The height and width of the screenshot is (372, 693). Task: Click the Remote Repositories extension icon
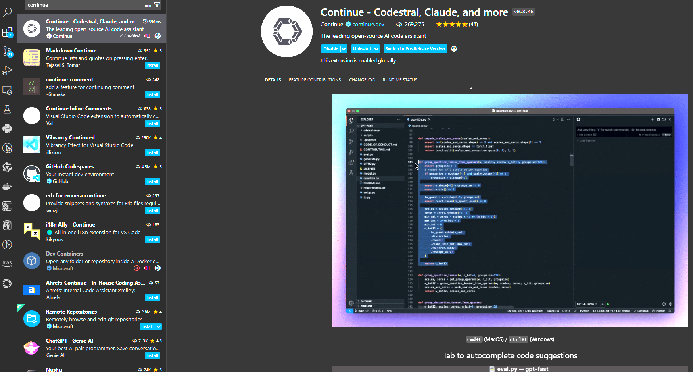32,319
